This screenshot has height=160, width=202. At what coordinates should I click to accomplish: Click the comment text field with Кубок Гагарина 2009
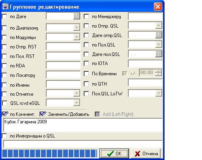[x=83, y=125]
